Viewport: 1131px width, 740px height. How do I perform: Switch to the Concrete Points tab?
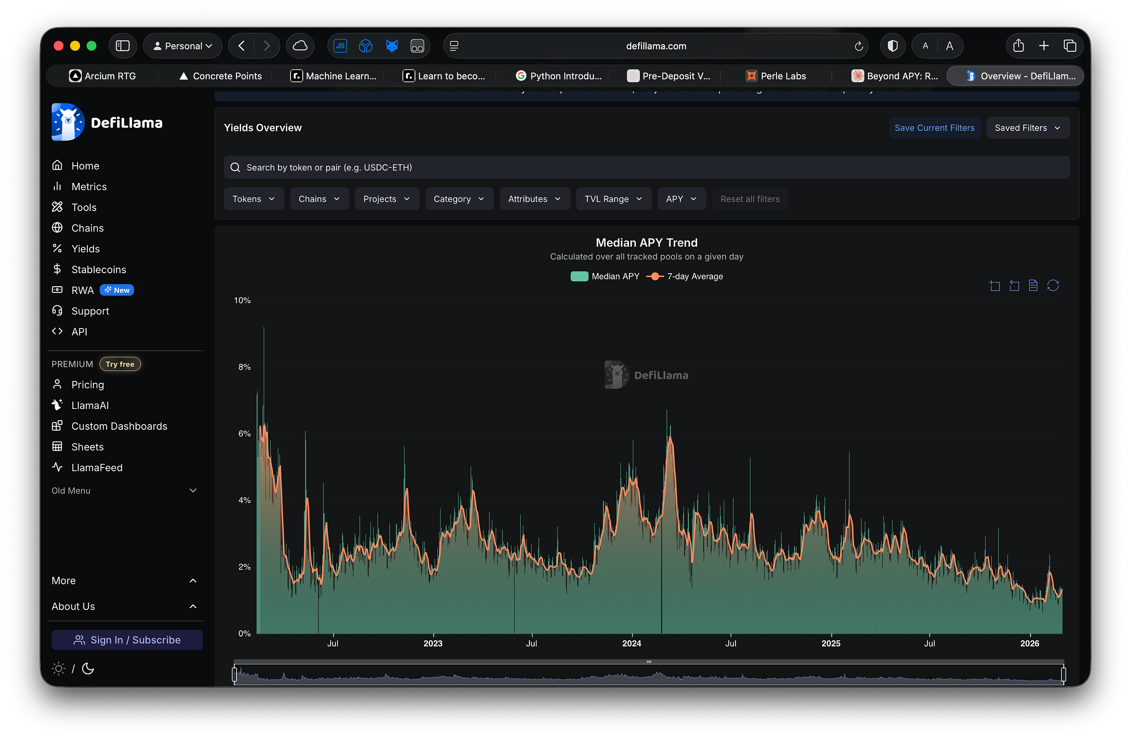[220, 76]
